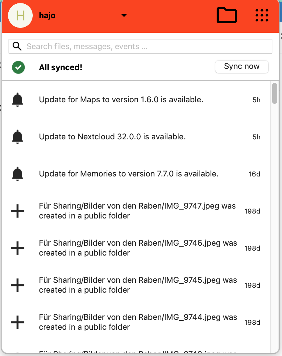Expand the account dropdown arrow next to hajo
The height and width of the screenshot is (356, 282).
tap(124, 15)
